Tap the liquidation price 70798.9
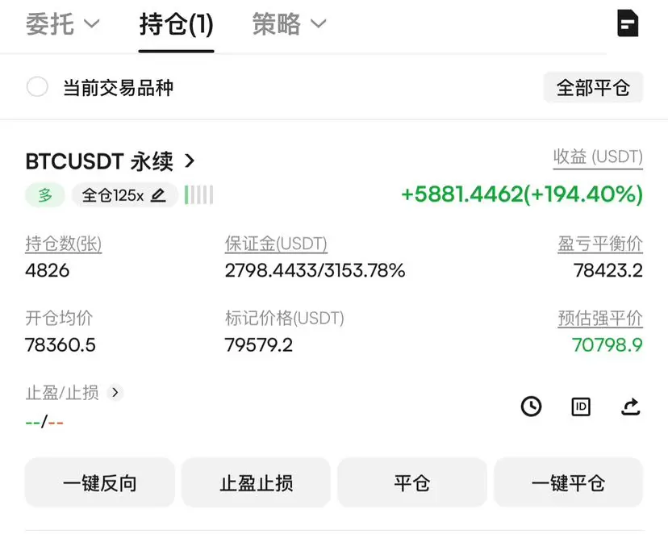This screenshot has height=534, width=668. click(x=607, y=345)
